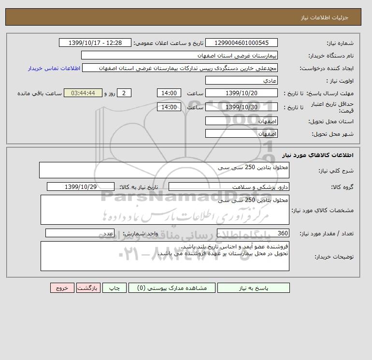Screen dimensions: 372x360
Task: Click the 14:00 time field beside date 1399/10/20
Action: (169, 93)
